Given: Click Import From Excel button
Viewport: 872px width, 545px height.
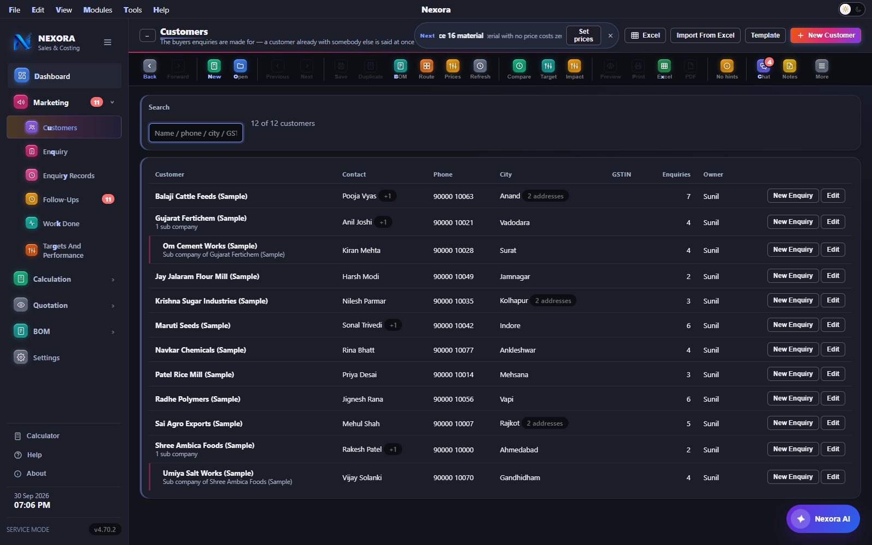Looking at the screenshot, I should click(705, 35).
